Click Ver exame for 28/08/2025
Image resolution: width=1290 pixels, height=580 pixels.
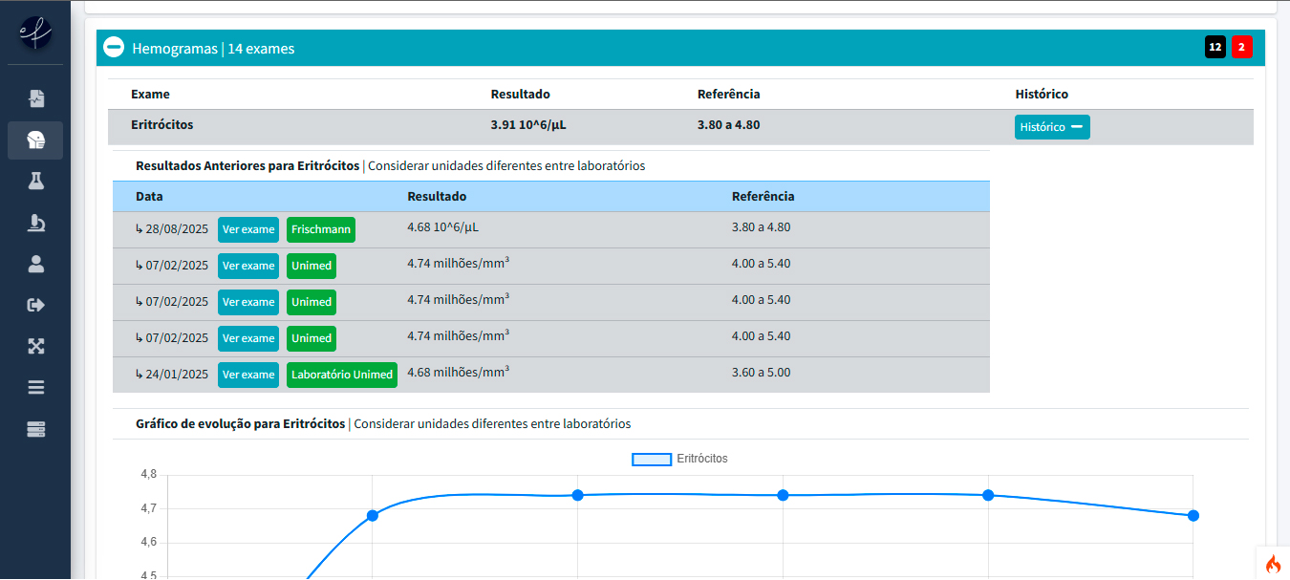tap(248, 229)
